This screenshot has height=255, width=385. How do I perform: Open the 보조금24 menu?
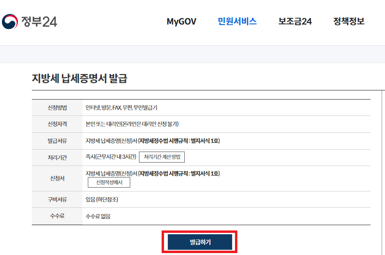point(295,22)
